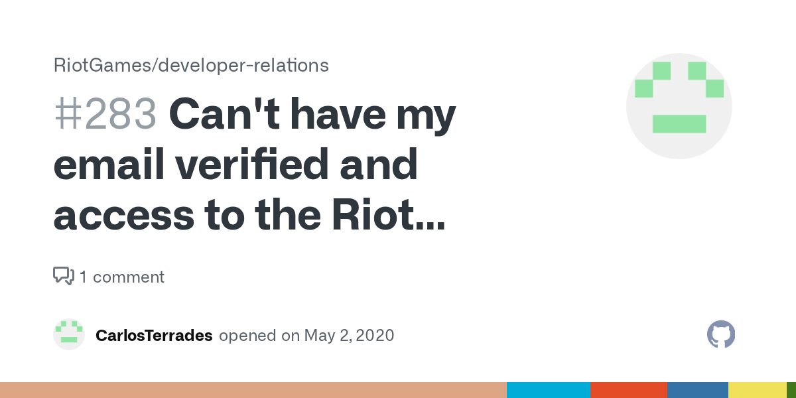796x398 pixels.
Task: Select the tan segment of the language bar
Action: (253, 390)
